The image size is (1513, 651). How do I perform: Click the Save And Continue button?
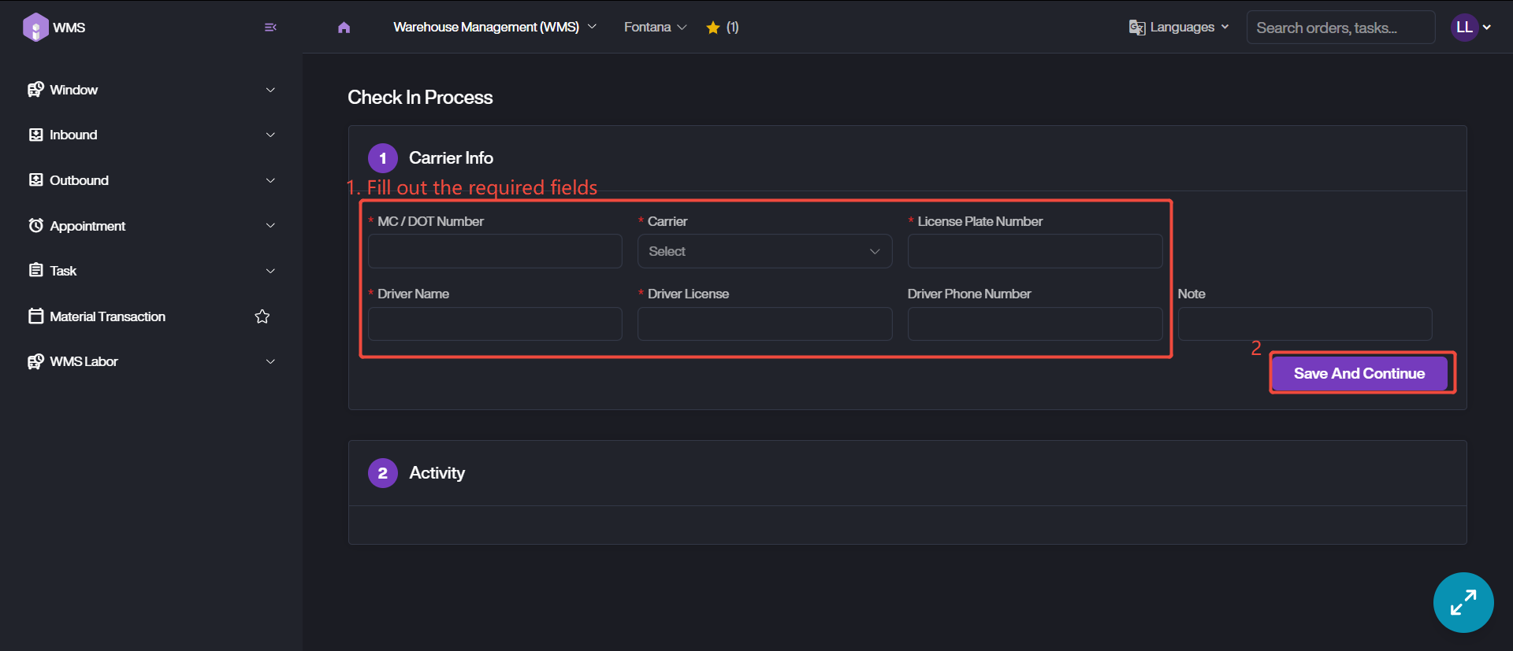(x=1359, y=373)
